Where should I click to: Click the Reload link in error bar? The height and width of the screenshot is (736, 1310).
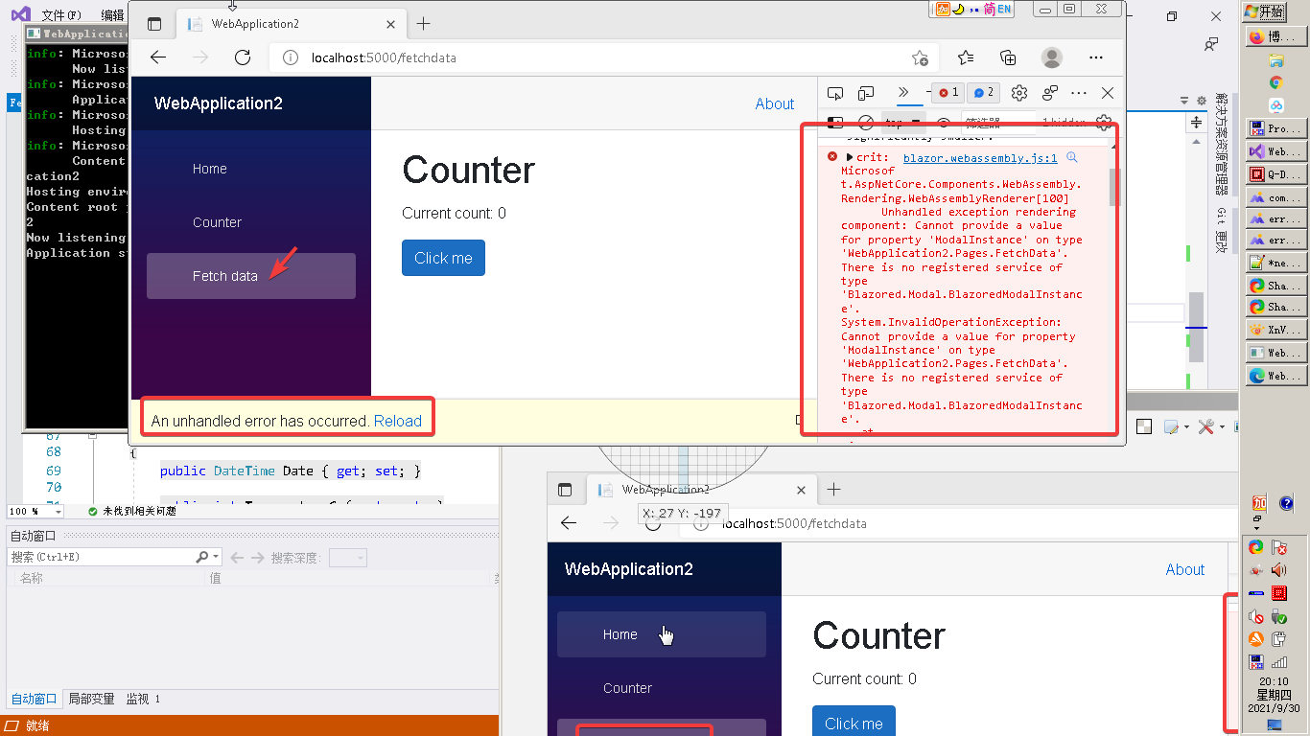pyautogui.click(x=398, y=421)
